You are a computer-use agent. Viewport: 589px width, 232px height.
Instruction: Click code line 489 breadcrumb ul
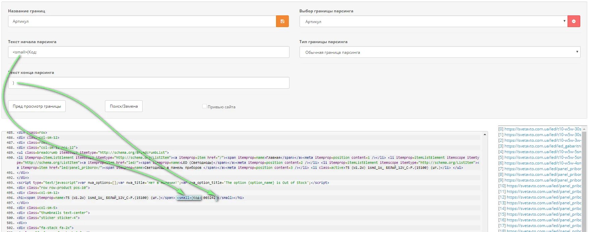(93, 152)
